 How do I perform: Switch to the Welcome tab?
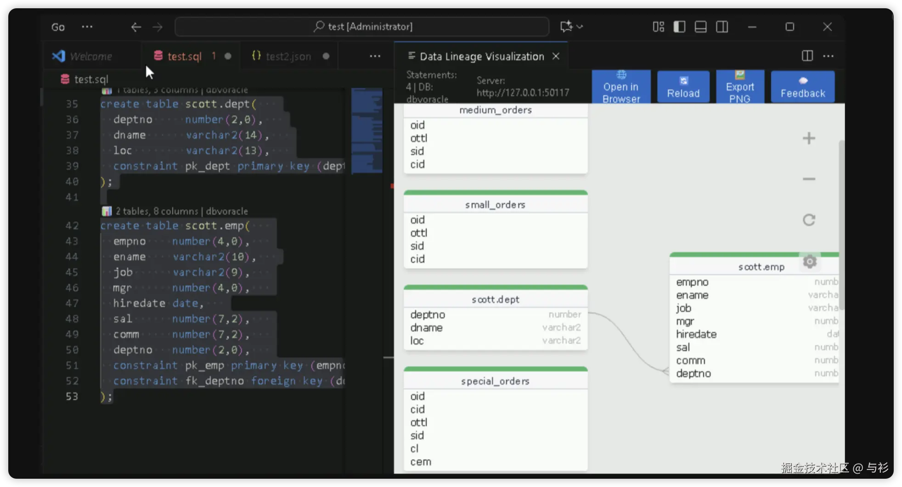[91, 56]
